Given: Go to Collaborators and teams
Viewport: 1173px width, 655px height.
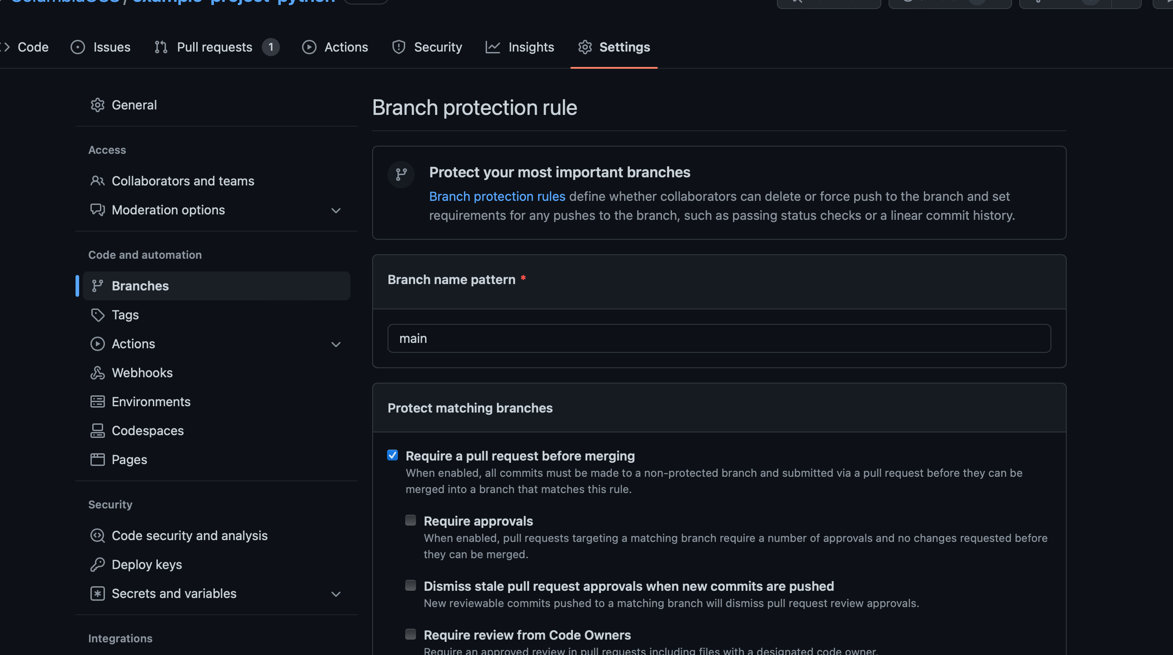Looking at the screenshot, I should click(x=216, y=181).
